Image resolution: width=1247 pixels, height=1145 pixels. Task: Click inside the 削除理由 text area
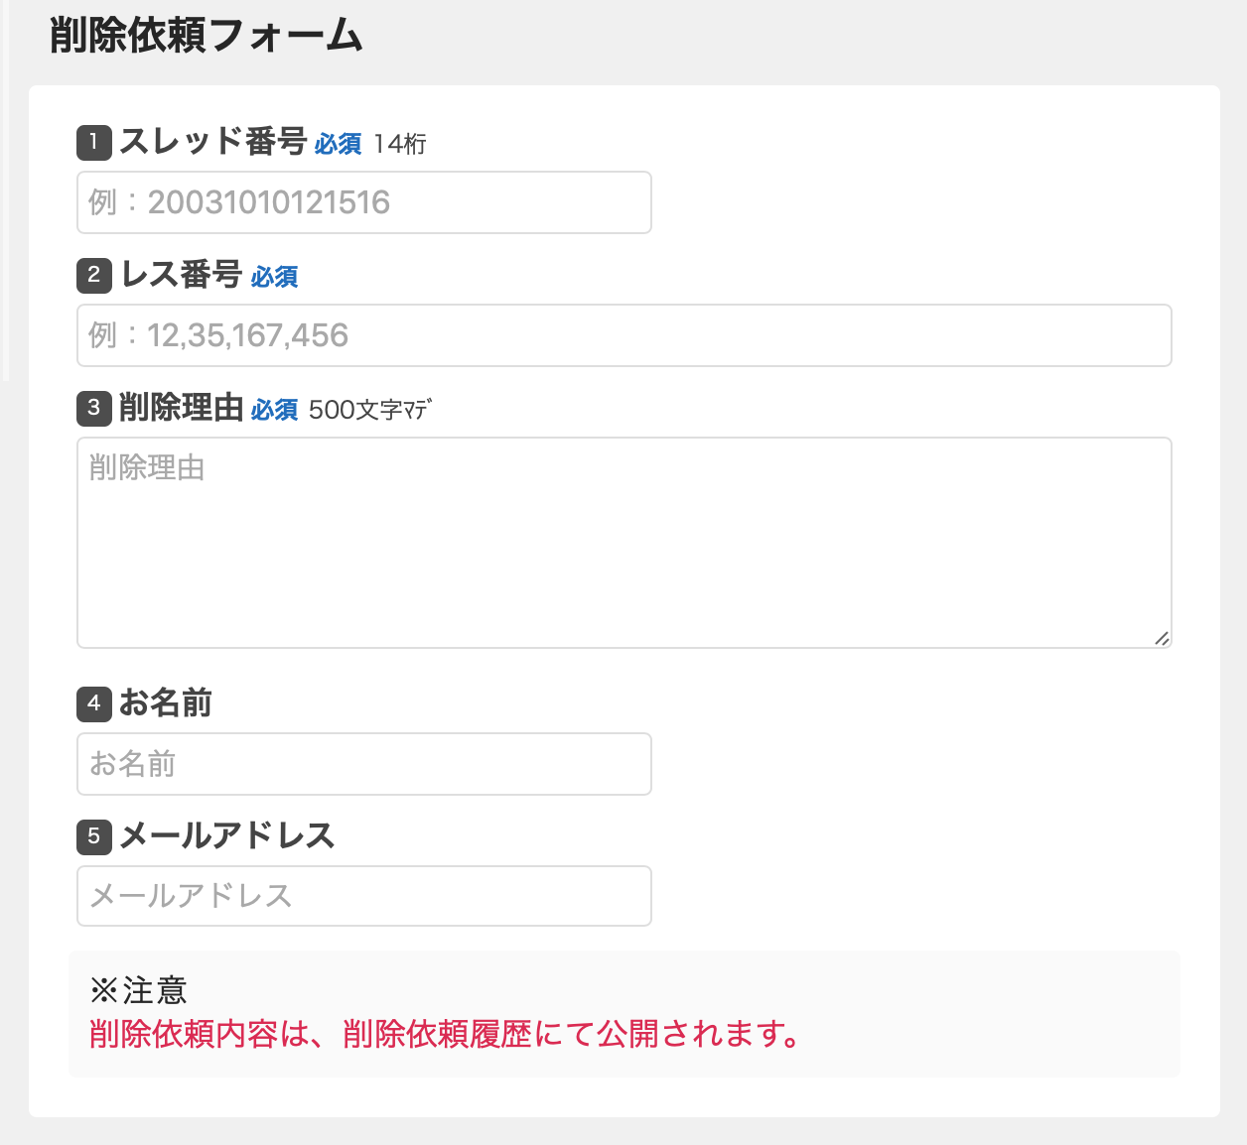(x=624, y=543)
